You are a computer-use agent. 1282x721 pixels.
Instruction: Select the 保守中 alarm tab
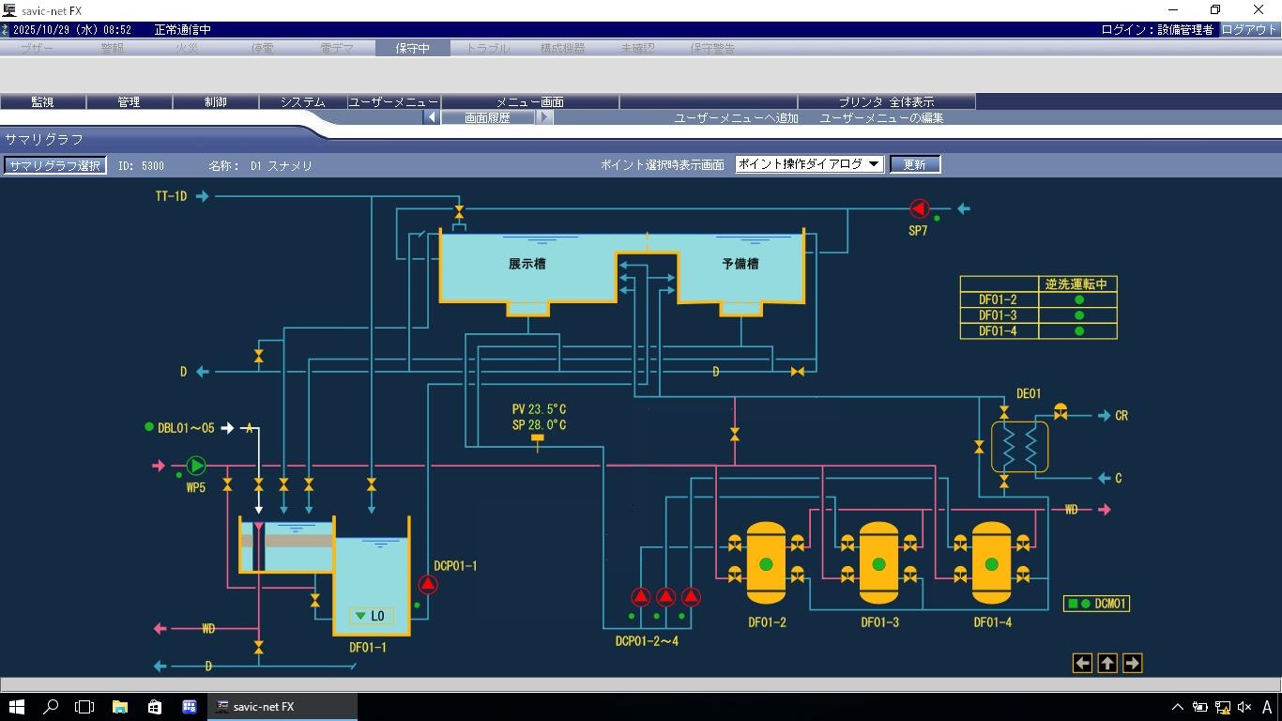point(412,48)
